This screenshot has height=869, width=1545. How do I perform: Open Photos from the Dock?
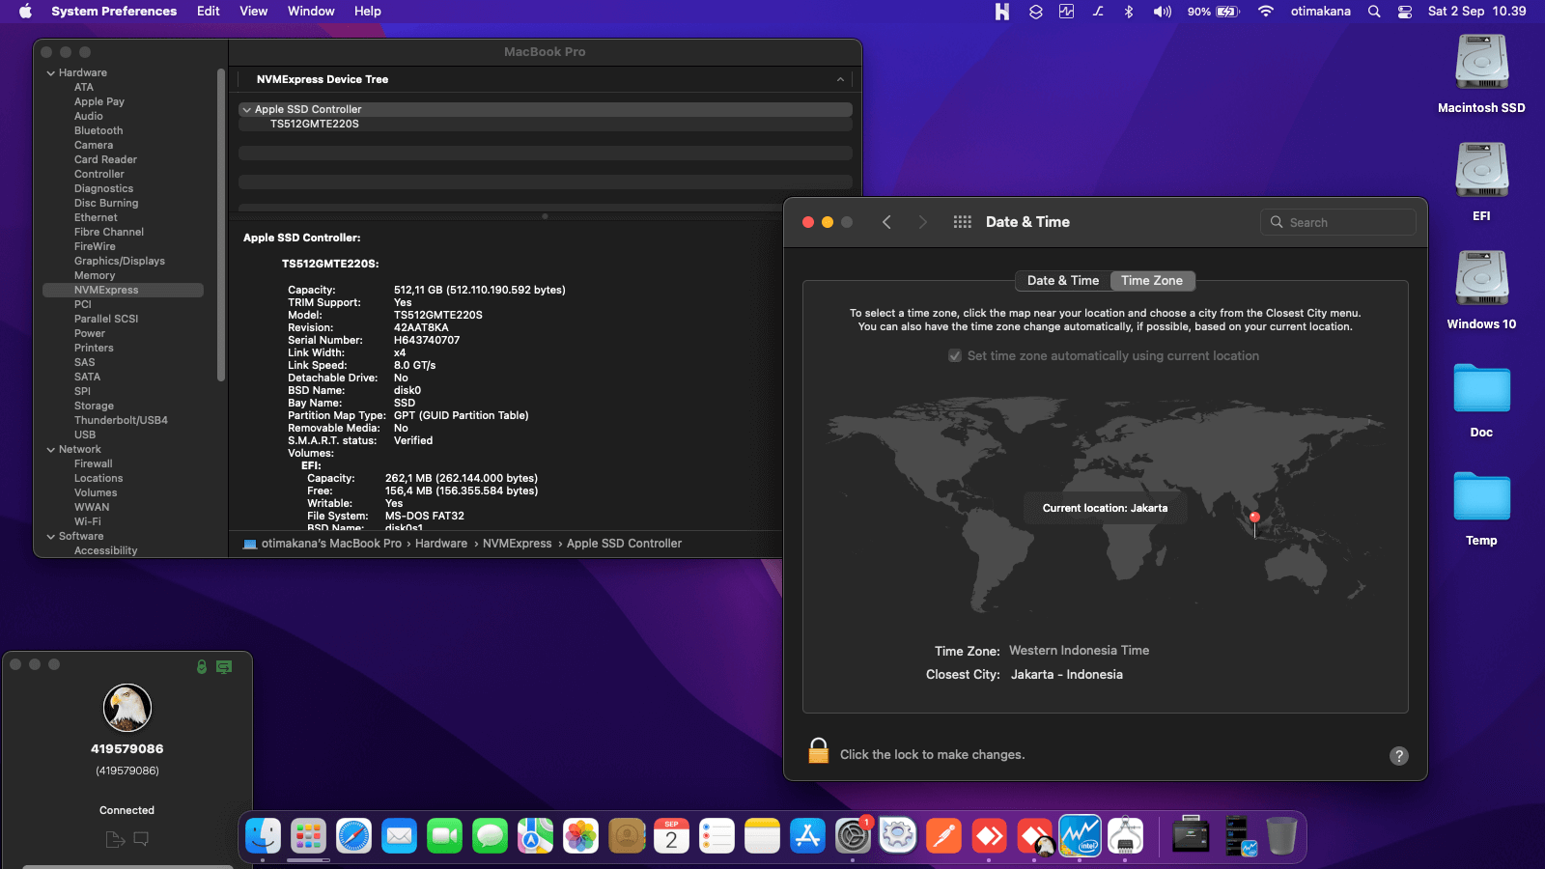pyautogui.click(x=580, y=836)
